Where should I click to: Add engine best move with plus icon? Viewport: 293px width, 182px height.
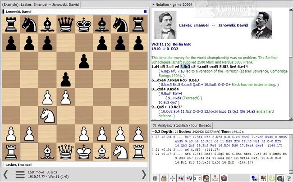173,178
